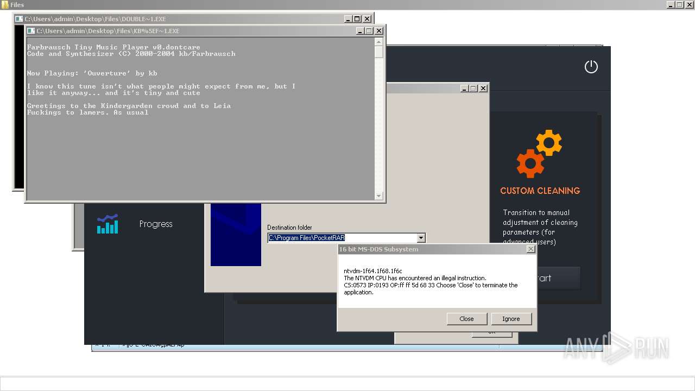Minimize the KB%5EF~1.EXE console window
The width and height of the screenshot is (695, 391).
tap(360, 31)
